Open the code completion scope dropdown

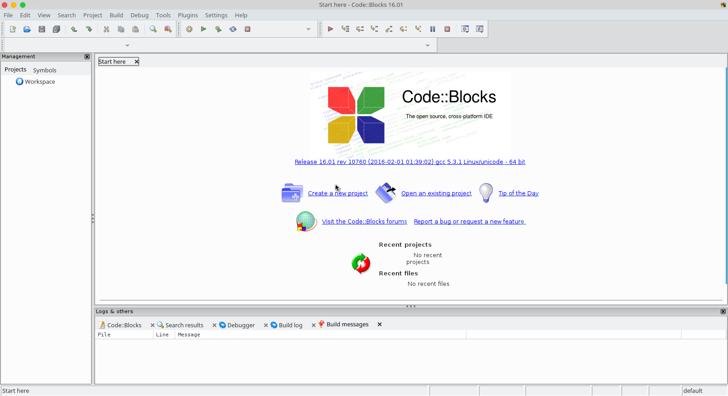(127, 46)
